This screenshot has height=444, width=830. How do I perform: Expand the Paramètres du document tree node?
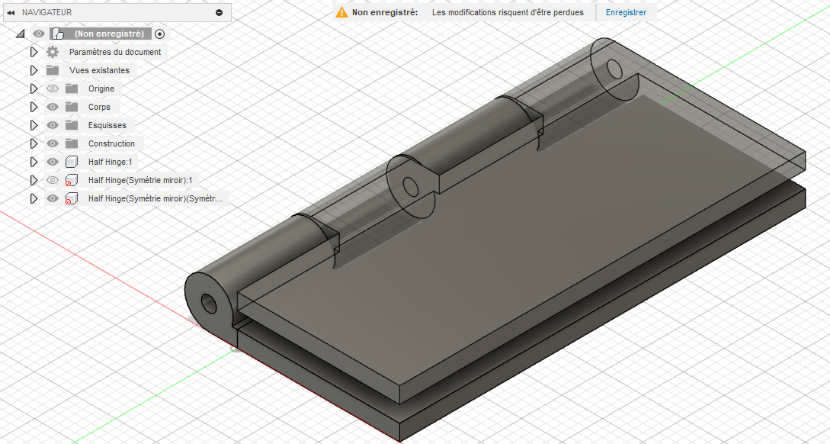click(34, 51)
